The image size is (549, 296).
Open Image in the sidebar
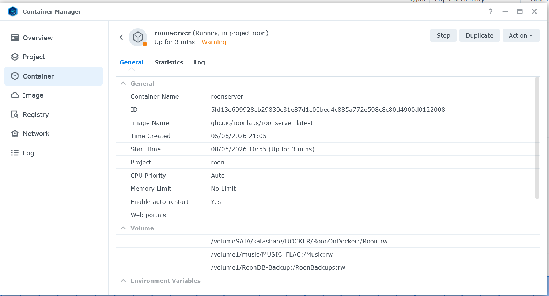tap(53, 95)
